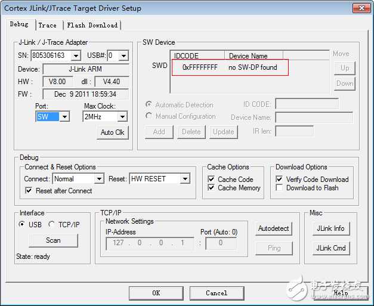Click the Update button
Screen dimensions: 374x306
(x=224, y=132)
